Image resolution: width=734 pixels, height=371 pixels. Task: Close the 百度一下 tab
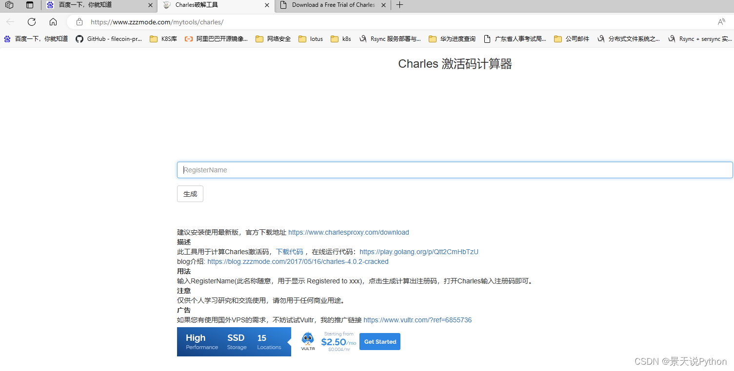click(x=150, y=5)
